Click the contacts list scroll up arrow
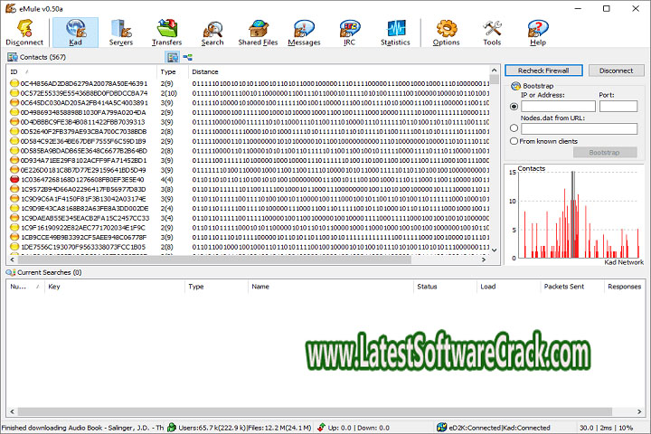 494,71
